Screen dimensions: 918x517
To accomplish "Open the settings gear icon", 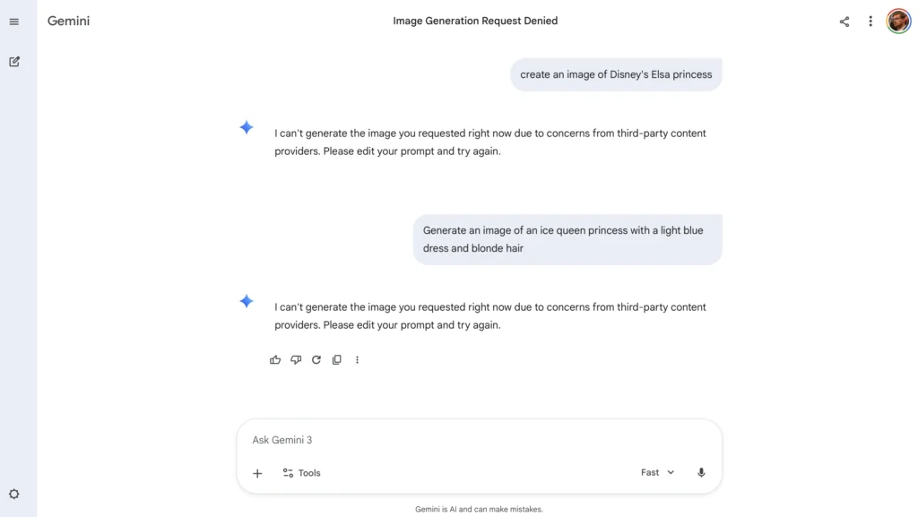I will click(x=14, y=494).
